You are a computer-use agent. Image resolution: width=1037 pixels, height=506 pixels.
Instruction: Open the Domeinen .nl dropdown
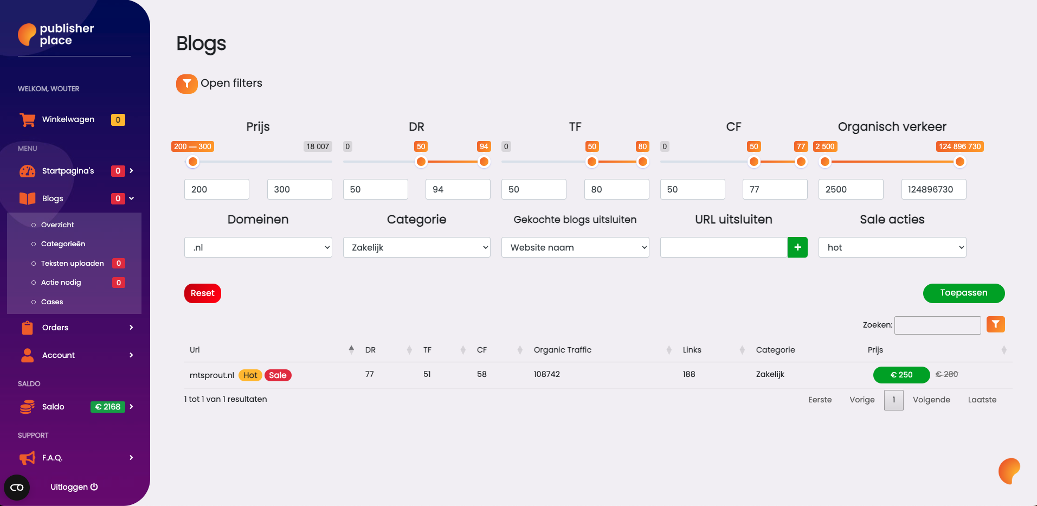258,247
